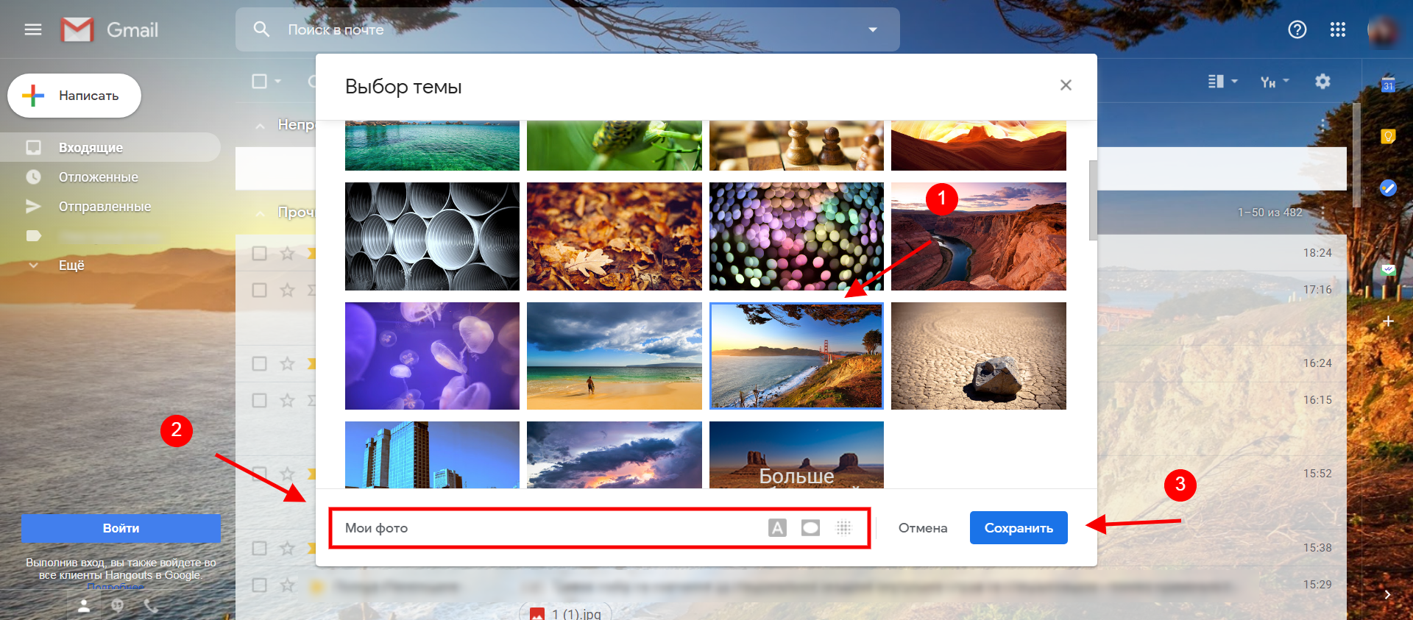1413x620 pixels.
Task: Select the jellyfish theme thumbnail
Action: pyautogui.click(x=432, y=356)
